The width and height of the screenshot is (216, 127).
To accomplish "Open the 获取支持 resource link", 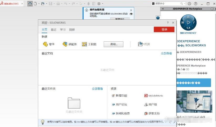I will pyautogui.click(x=152, y=113).
